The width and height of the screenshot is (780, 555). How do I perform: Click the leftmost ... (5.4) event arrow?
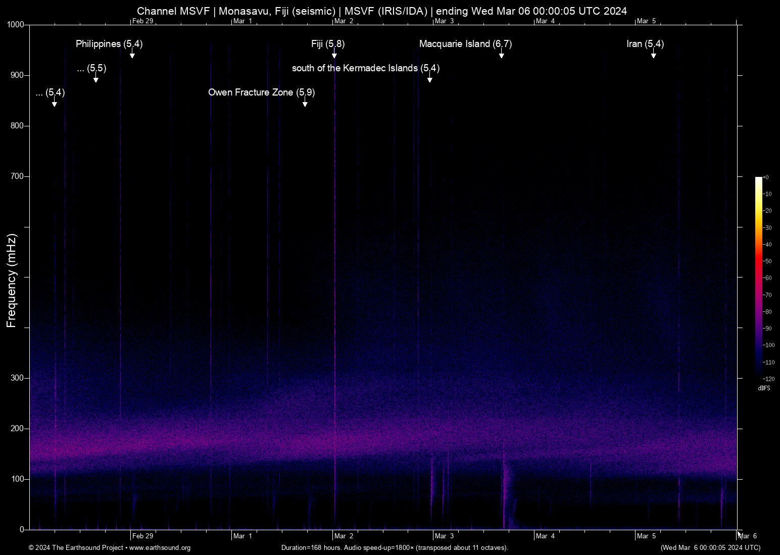54,103
